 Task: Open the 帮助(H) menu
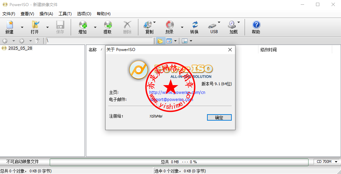click(x=104, y=14)
